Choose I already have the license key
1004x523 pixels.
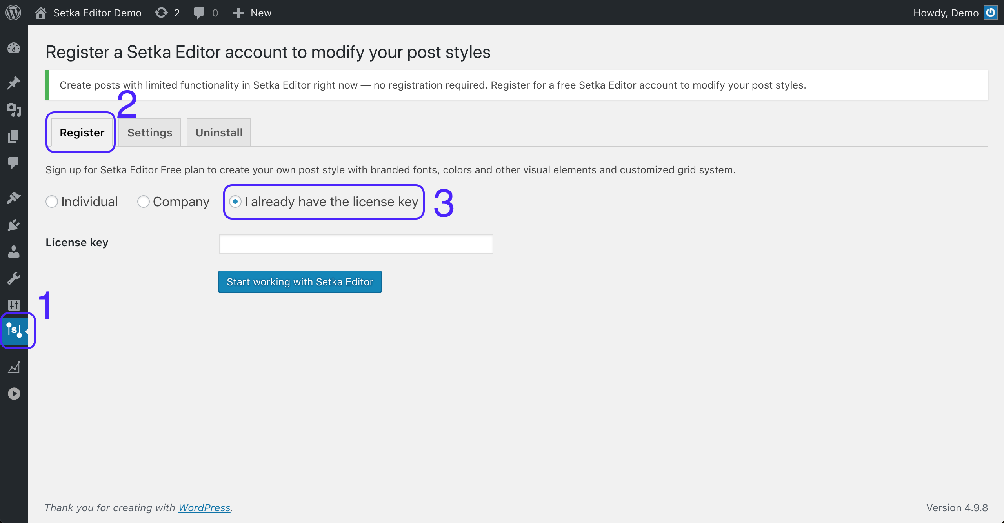pos(235,202)
